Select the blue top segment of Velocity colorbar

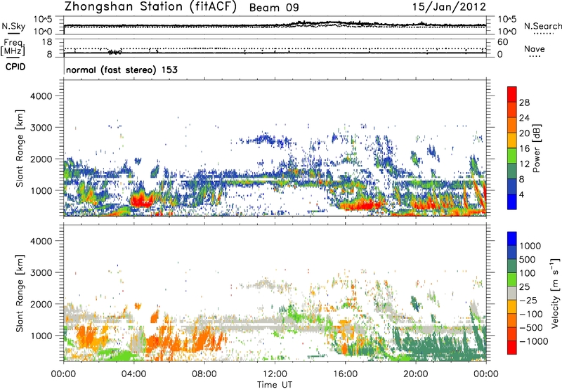pos(512,239)
